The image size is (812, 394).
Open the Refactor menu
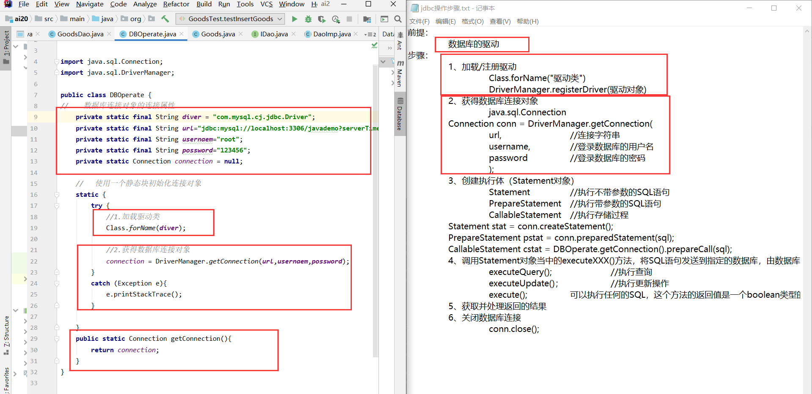176,4
